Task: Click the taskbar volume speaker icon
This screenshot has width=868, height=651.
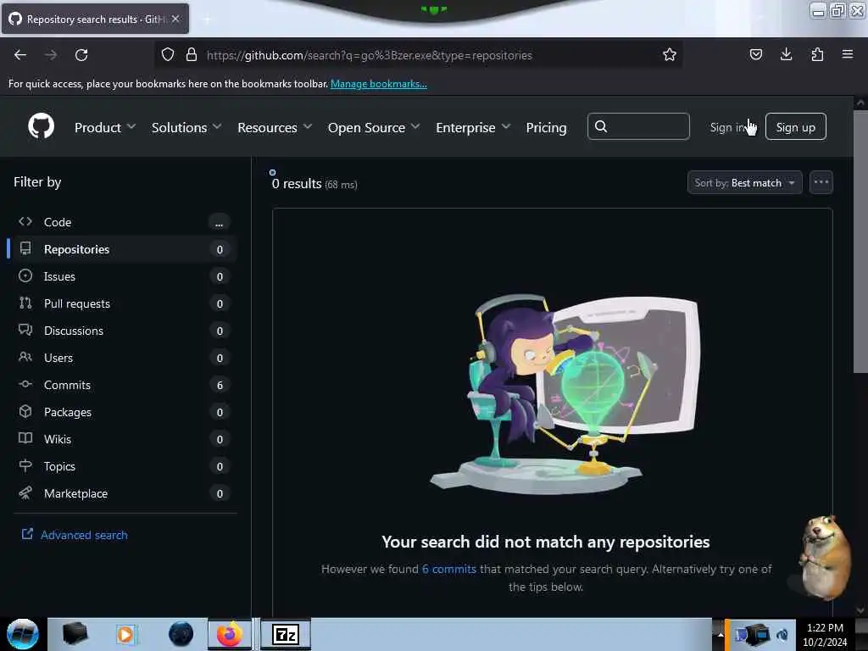Action: [x=782, y=634]
